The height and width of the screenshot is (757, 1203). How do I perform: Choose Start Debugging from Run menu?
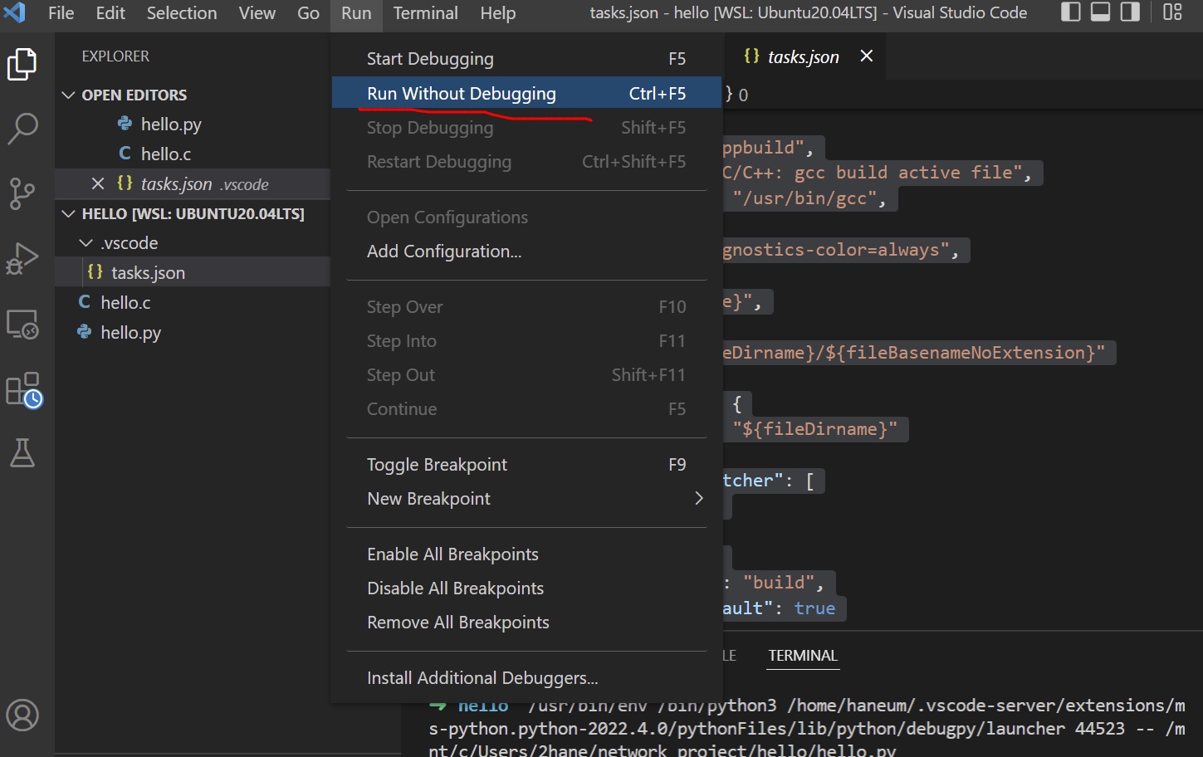pos(526,59)
